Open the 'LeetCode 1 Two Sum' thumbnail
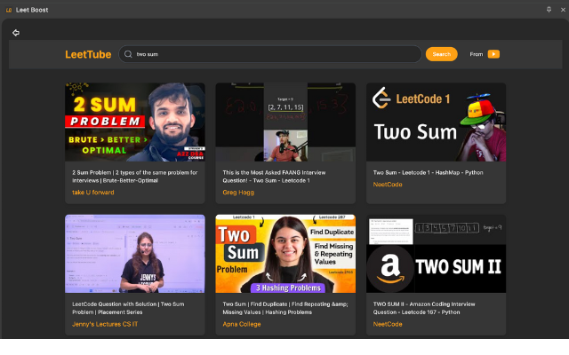569x355 pixels. (436, 122)
